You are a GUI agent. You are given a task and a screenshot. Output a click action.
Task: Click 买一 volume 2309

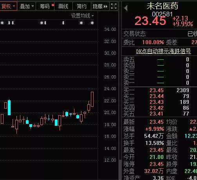tap(183, 90)
